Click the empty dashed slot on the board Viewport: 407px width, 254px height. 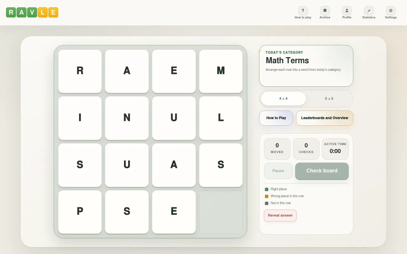pos(221,212)
